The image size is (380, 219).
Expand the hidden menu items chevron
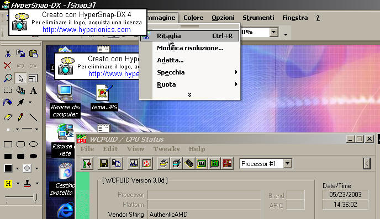(190, 95)
